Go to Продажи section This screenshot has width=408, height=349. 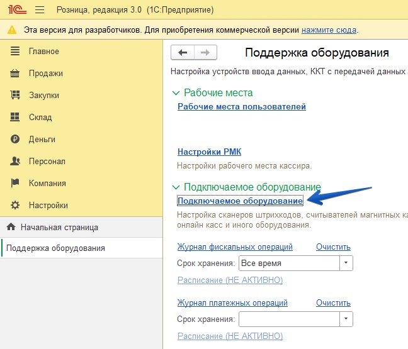45,73
